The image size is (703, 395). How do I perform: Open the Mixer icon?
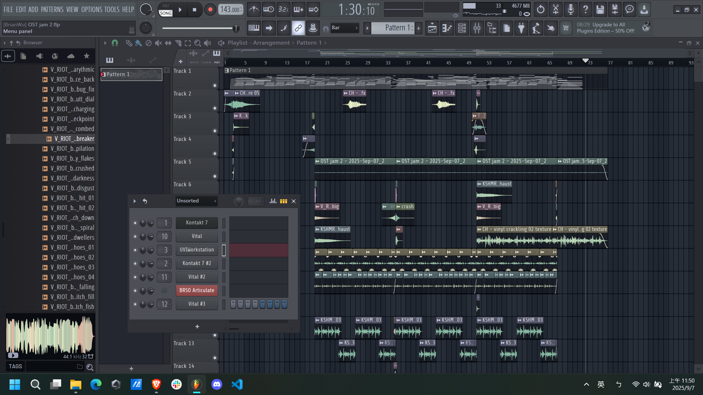click(477, 28)
